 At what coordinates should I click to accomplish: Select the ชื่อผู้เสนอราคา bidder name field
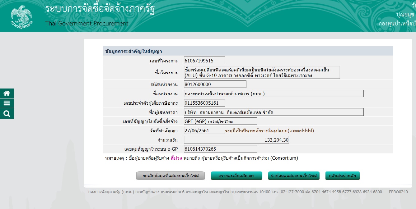(273, 112)
